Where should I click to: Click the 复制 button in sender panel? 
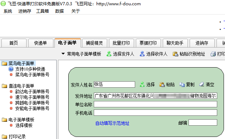(190, 84)
